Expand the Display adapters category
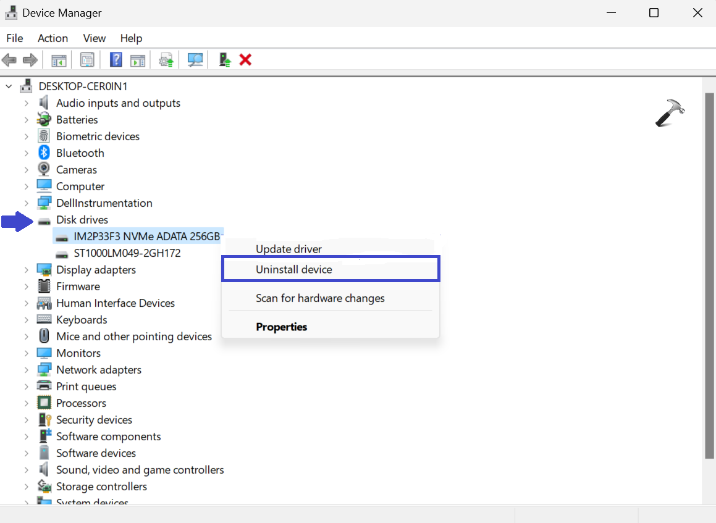This screenshot has height=523, width=716. pos(27,270)
